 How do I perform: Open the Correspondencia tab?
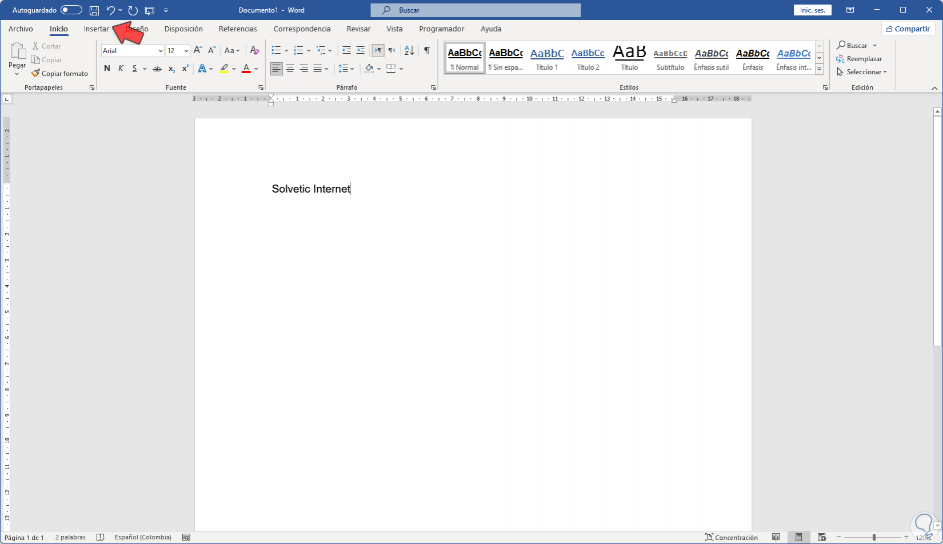302,29
